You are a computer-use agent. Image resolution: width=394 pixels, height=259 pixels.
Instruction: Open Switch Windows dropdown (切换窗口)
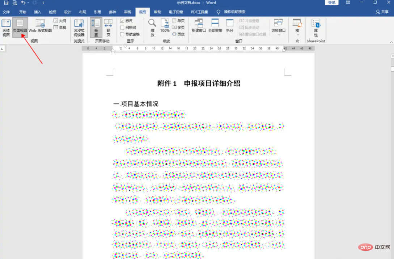(x=279, y=27)
